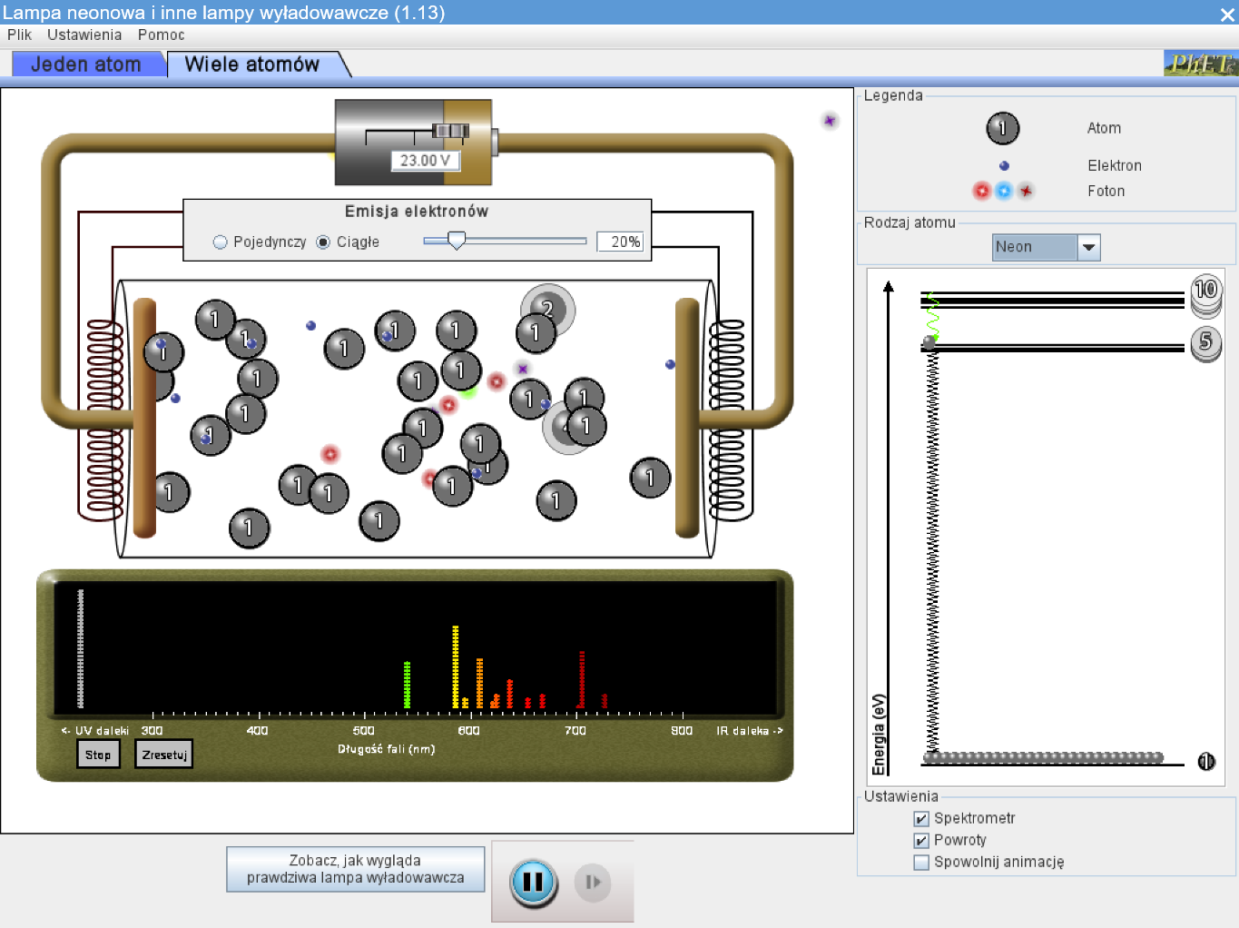Click the 20% emission rate field
The width and height of the screenshot is (1239, 928).
tap(620, 242)
